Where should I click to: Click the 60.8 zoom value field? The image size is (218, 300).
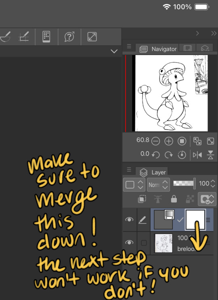click(x=143, y=140)
